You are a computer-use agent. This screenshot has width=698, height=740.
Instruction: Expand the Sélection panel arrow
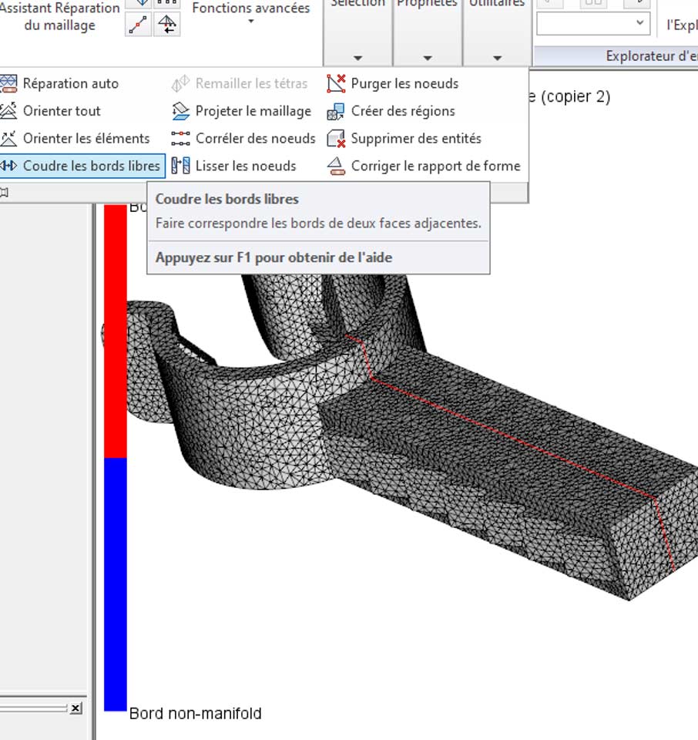point(357,58)
